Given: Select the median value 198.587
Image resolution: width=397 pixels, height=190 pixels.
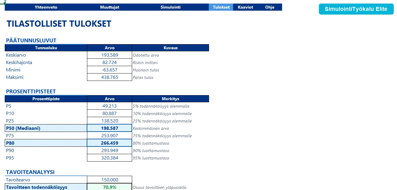Looking at the screenshot, I should [x=110, y=128].
